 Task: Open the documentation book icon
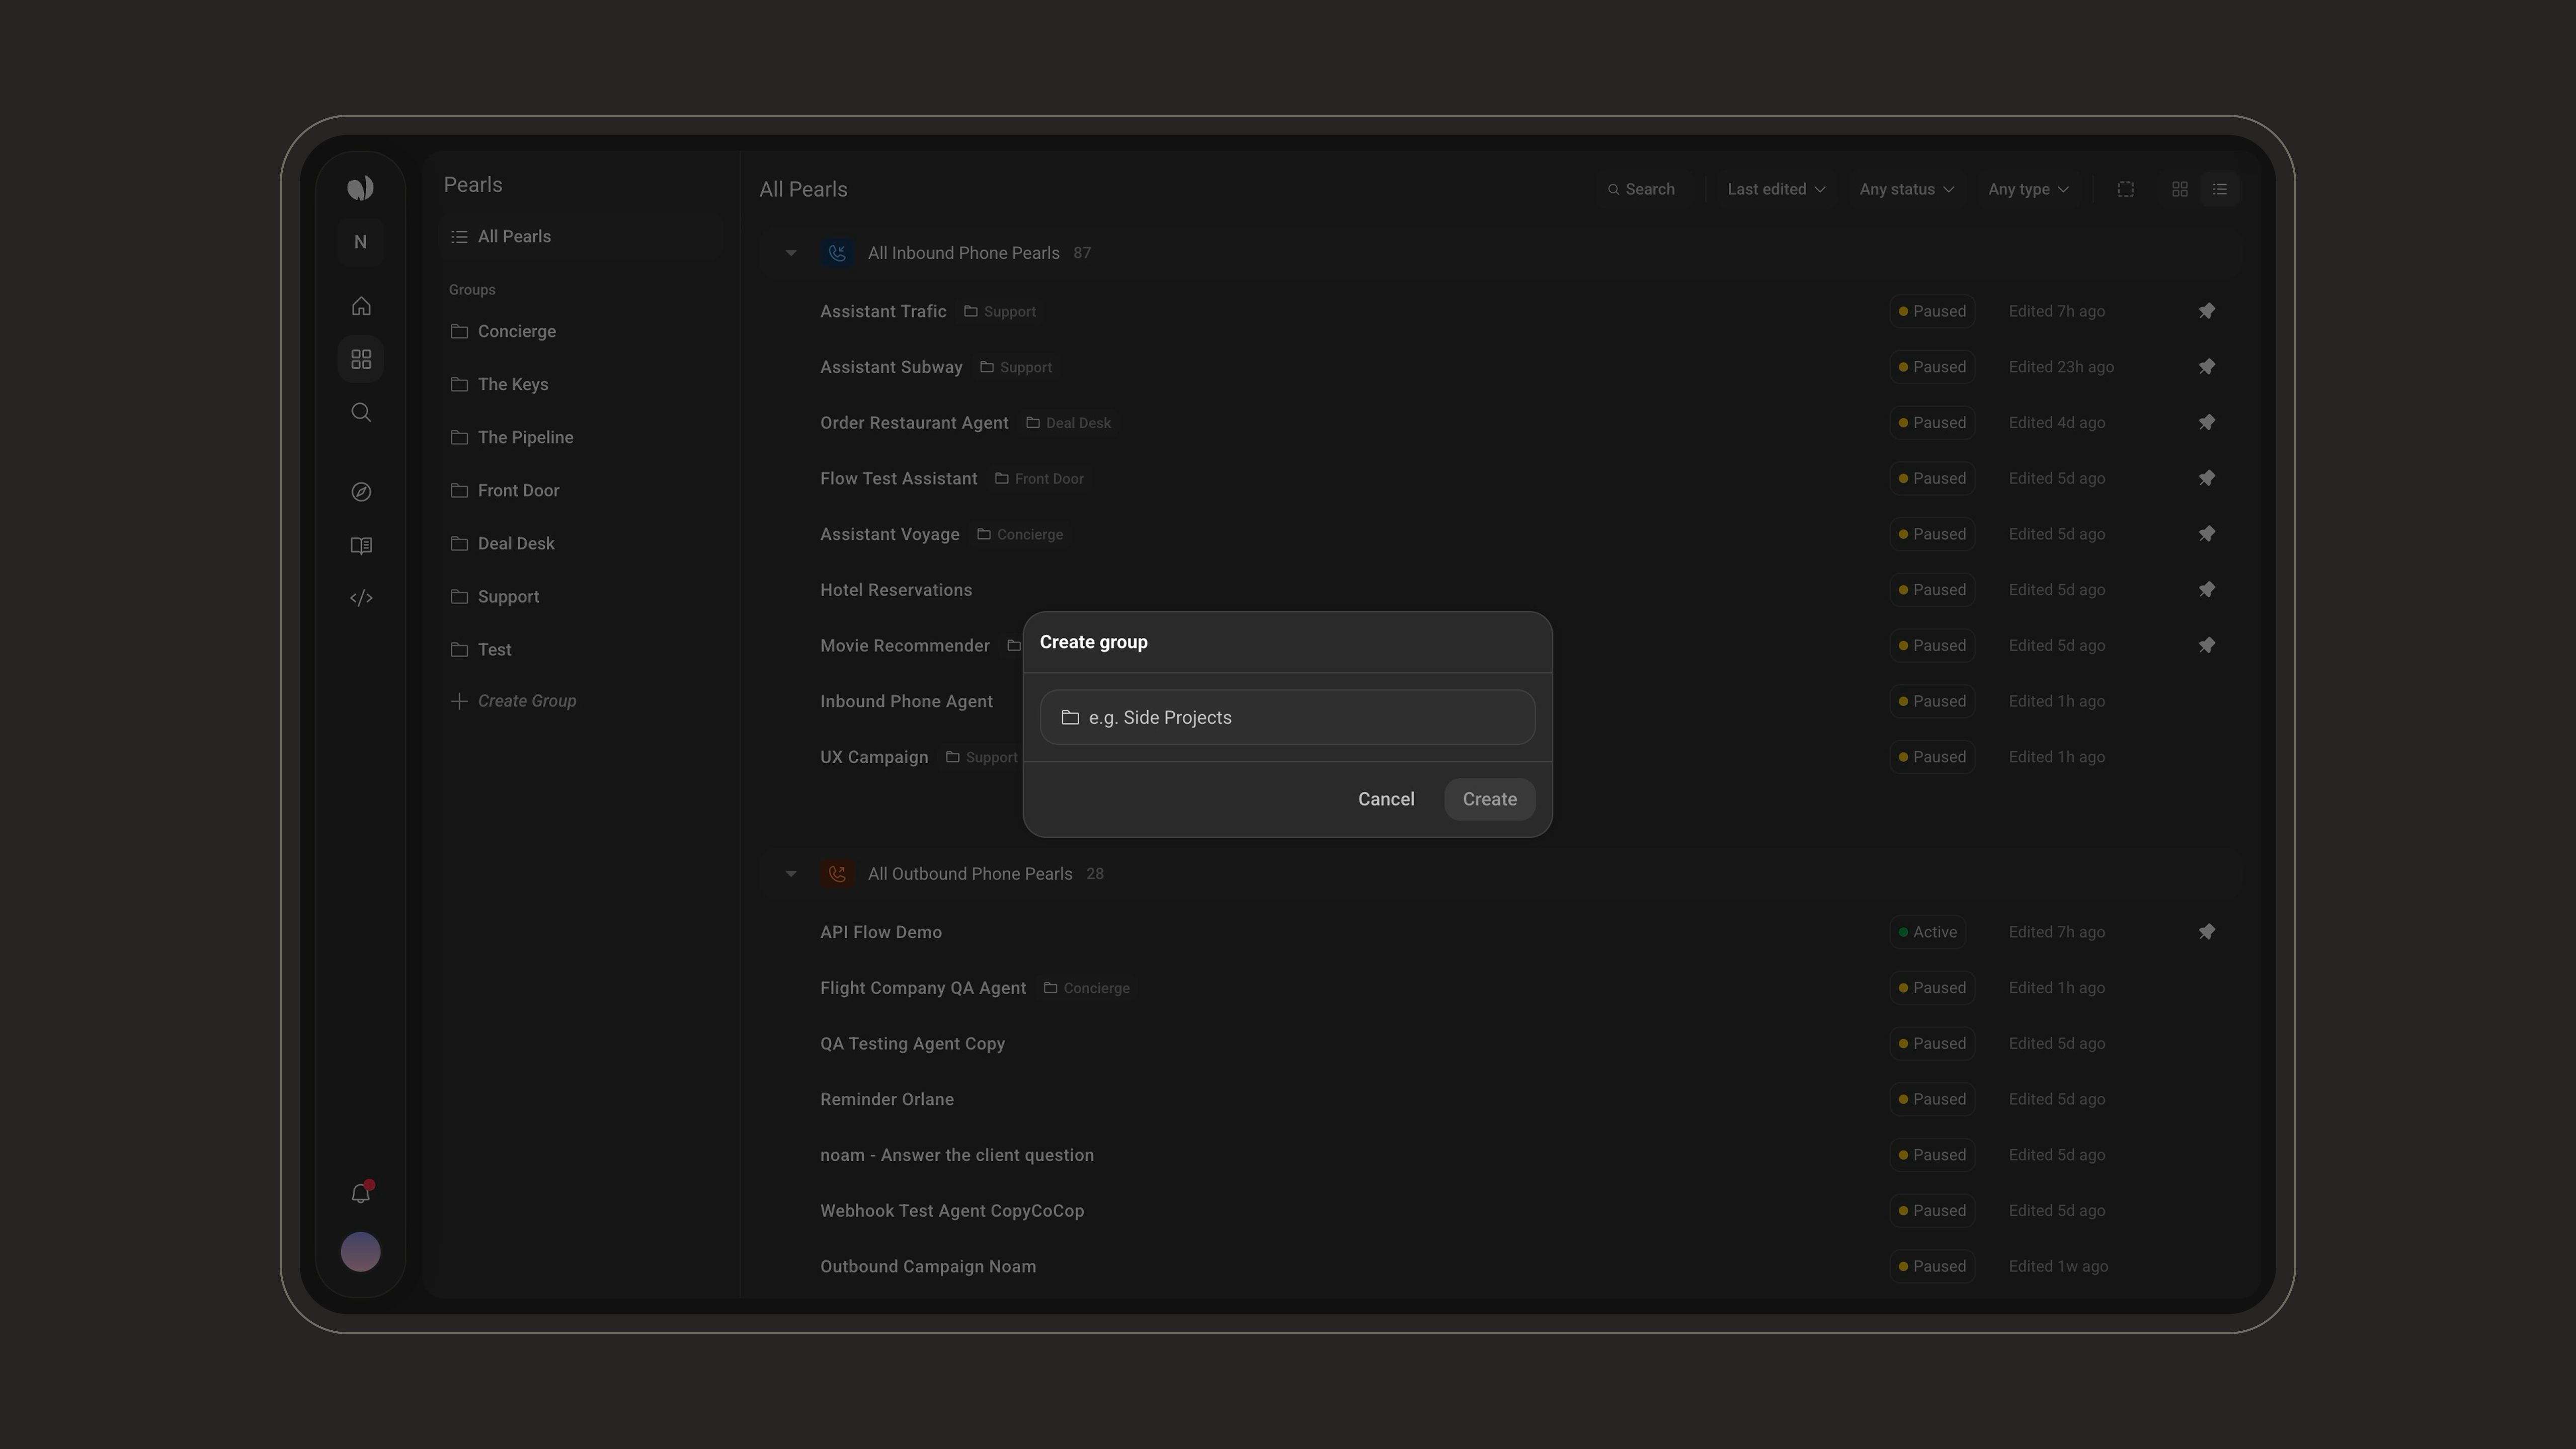(361, 545)
